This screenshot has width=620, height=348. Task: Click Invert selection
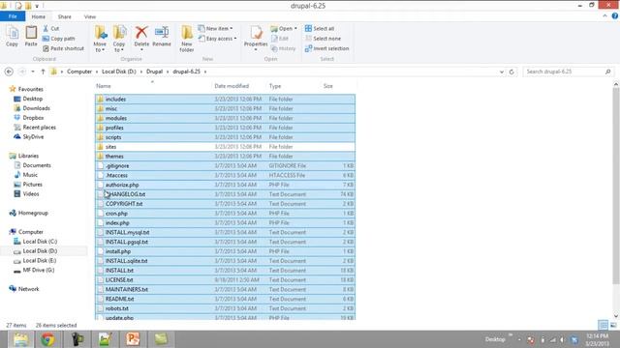(327, 48)
